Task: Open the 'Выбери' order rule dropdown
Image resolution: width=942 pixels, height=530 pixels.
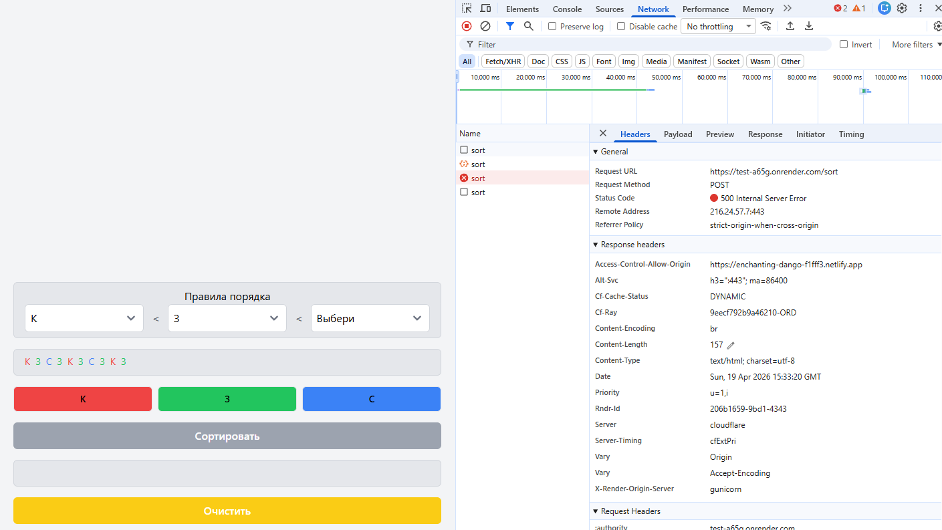Action: pos(370,319)
